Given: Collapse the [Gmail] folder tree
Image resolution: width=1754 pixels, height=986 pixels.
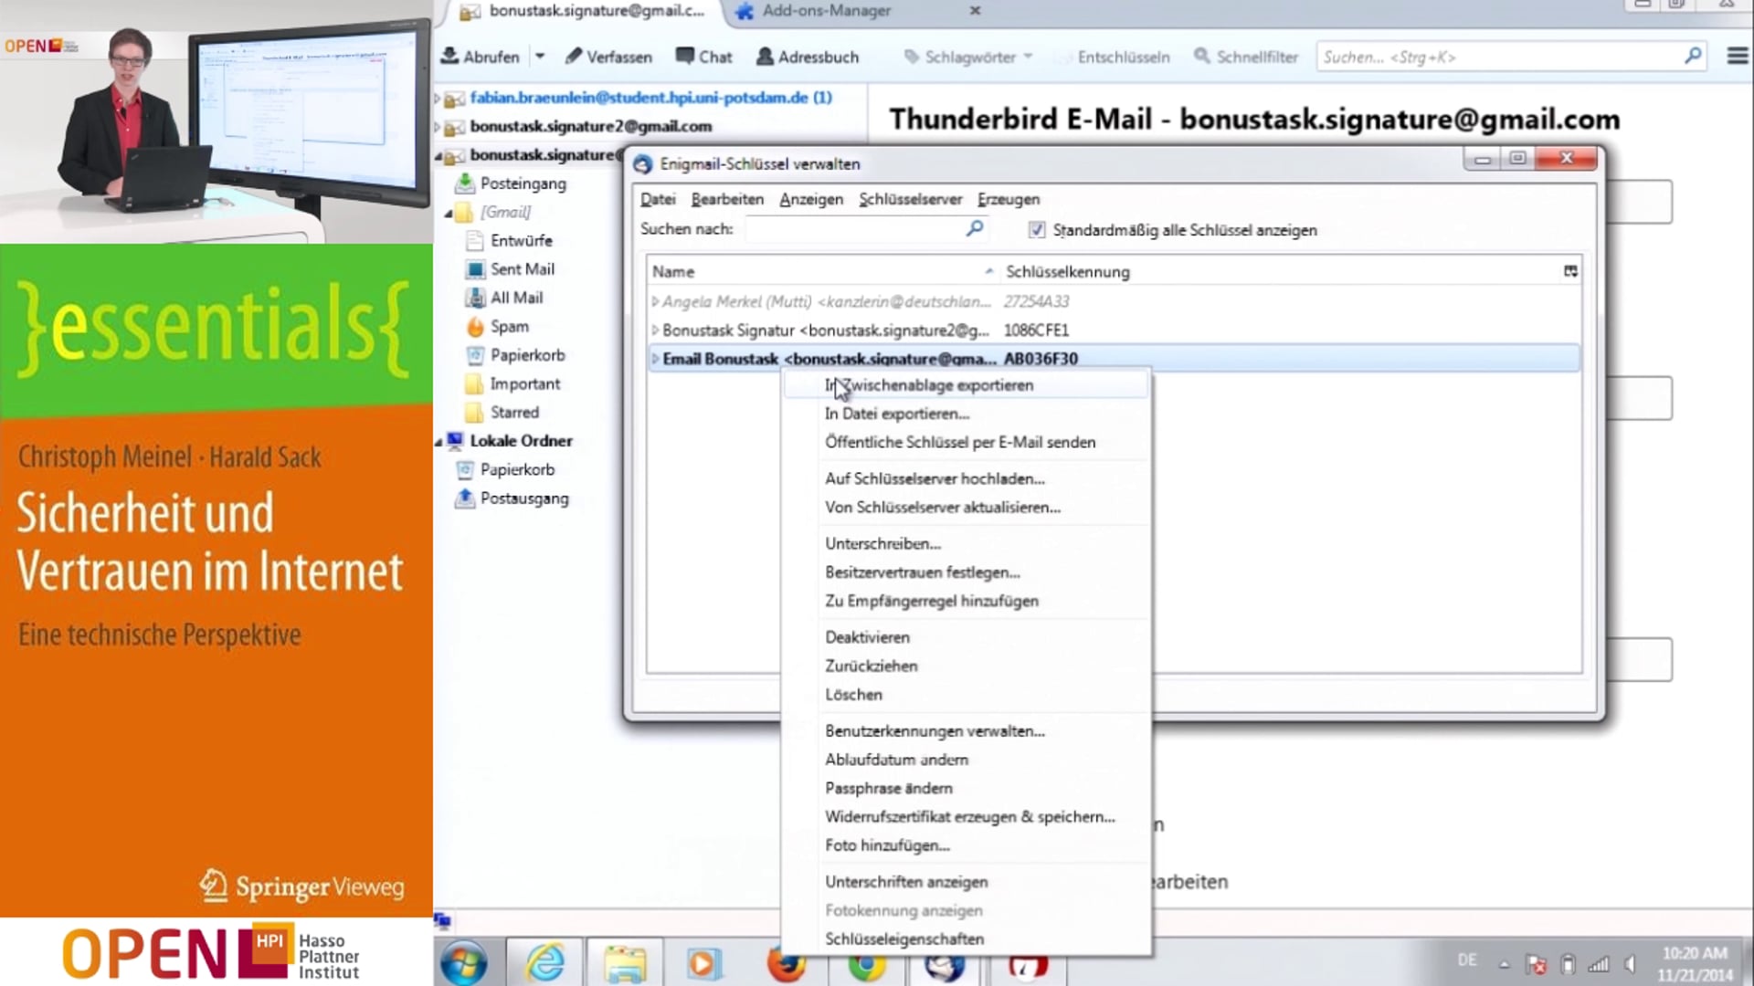Looking at the screenshot, I should tap(449, 213).
